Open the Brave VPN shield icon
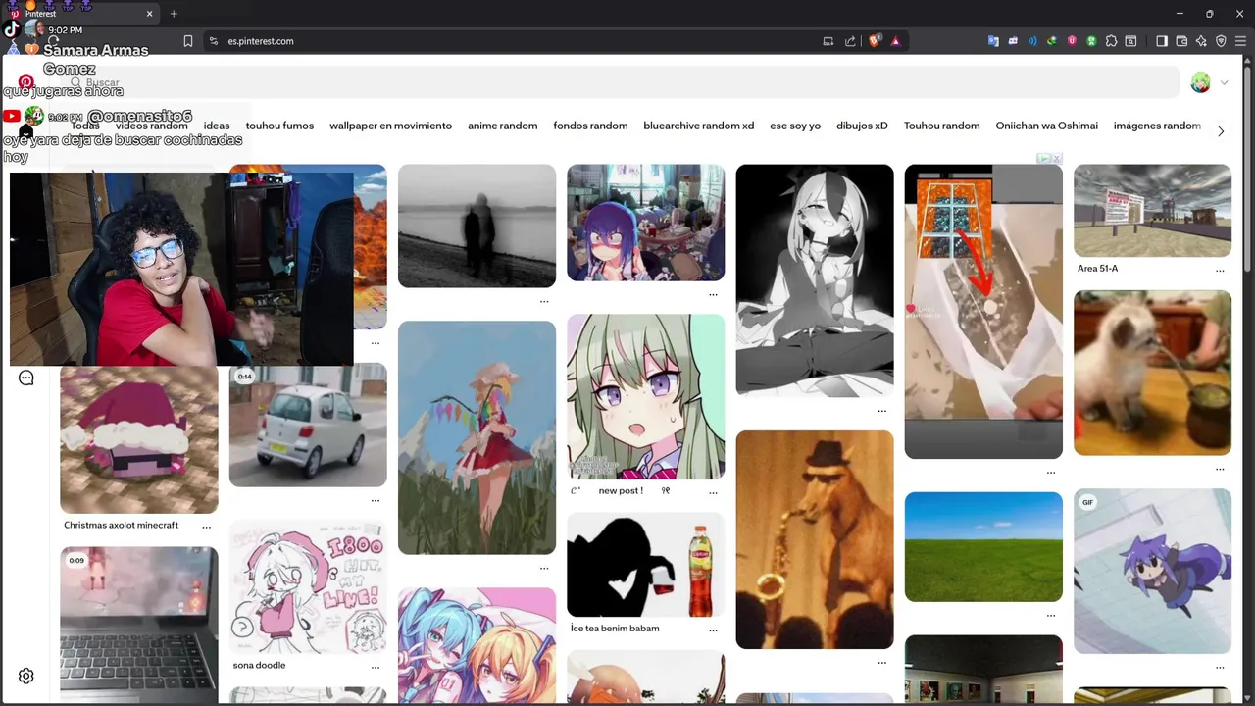Viewport: 1255px width, 706px height. point(1221,41)
